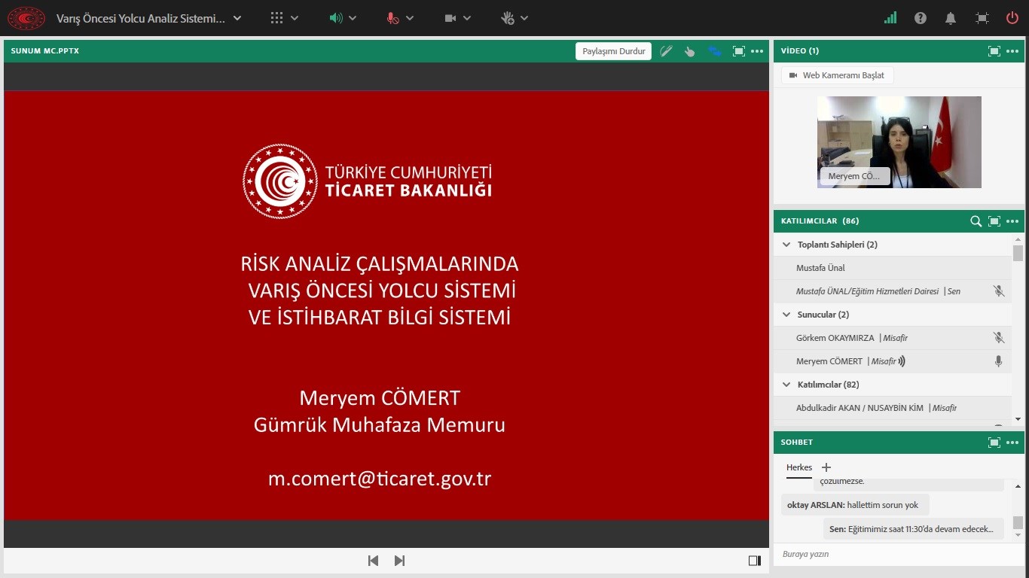The height and width of the screenshot is (578, 1029).
Task: Click the Ticaret Bakanlığı logo in top bar
Action: [26, 18]
